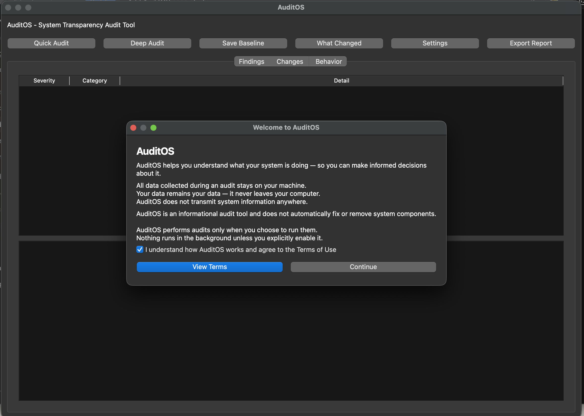Open Settings in the main window
Viewport: 584px width, 416px height.
pyautogui.click(x=435, y=43)
